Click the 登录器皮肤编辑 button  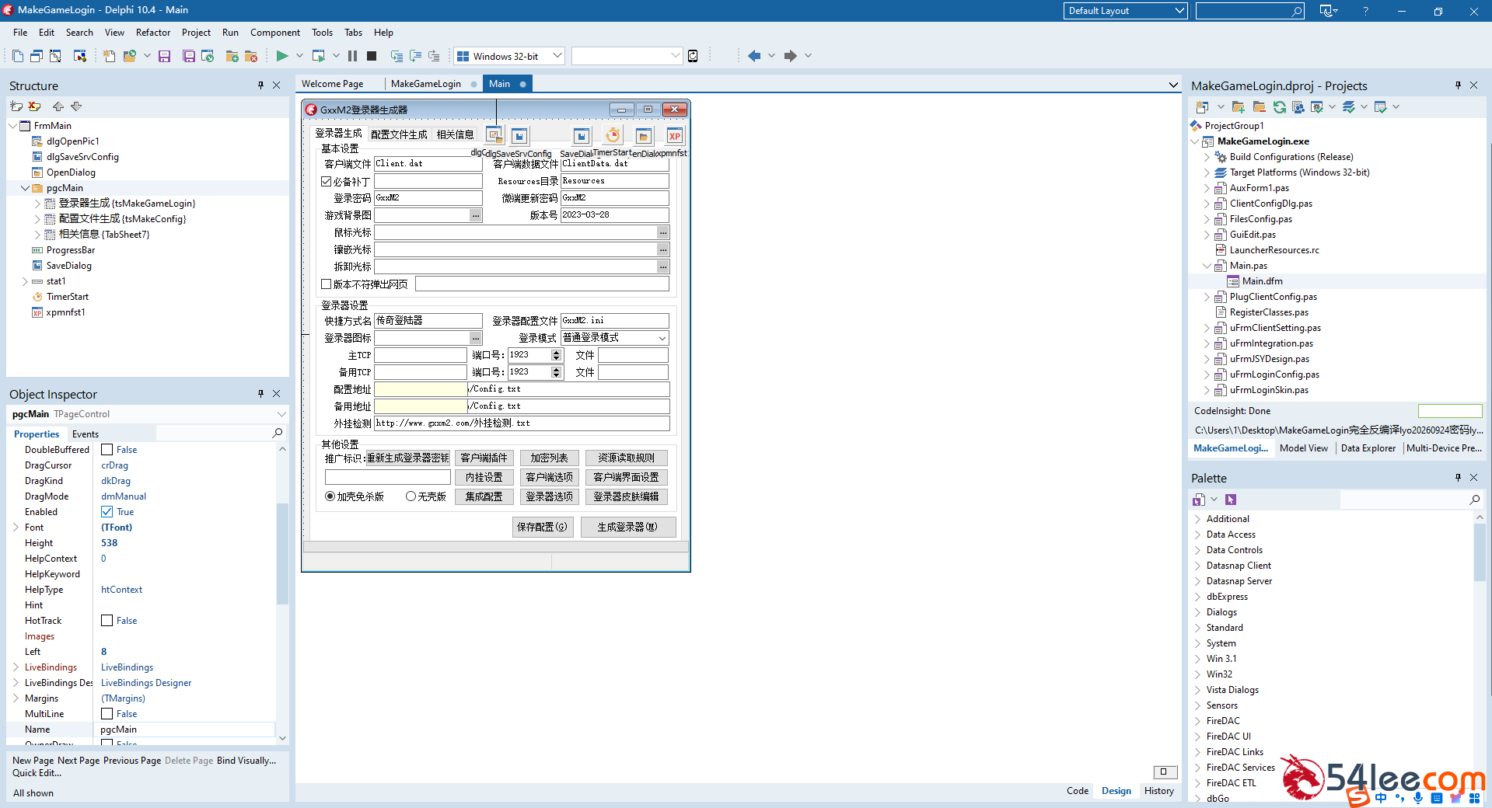click(x=626, y=496)
